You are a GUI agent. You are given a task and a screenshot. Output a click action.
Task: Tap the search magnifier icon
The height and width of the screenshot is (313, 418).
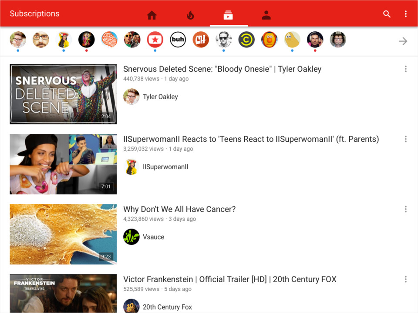(x=387, y=14)
